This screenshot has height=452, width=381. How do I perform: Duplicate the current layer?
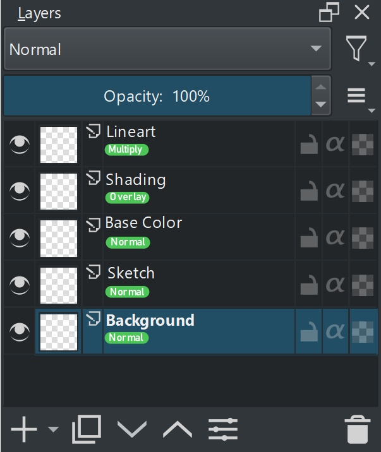point(87,430)
